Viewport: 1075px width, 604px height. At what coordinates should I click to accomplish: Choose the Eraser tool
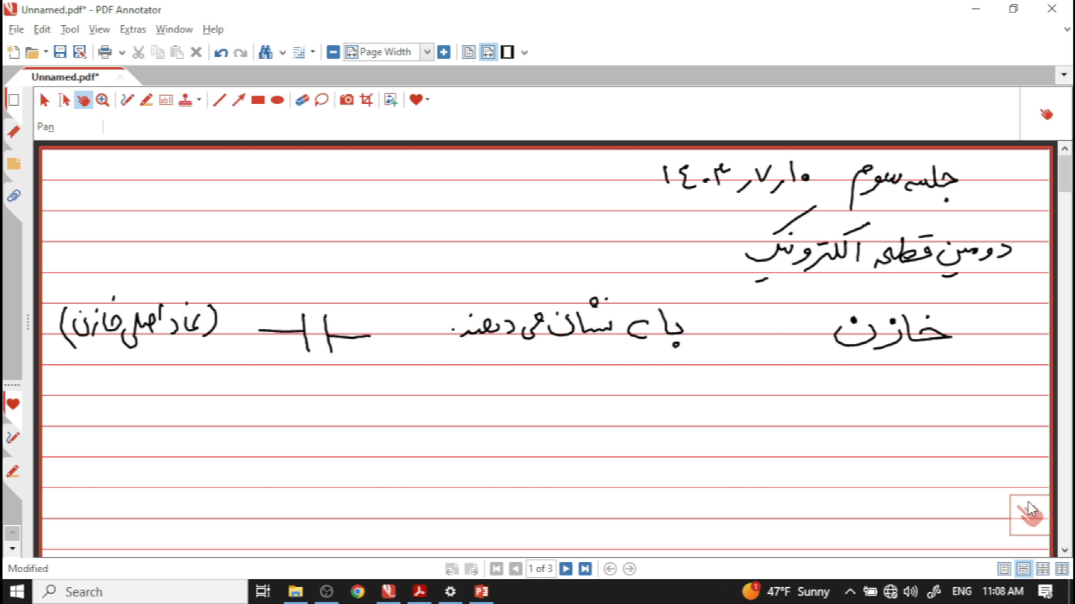[x=302, y=100]
